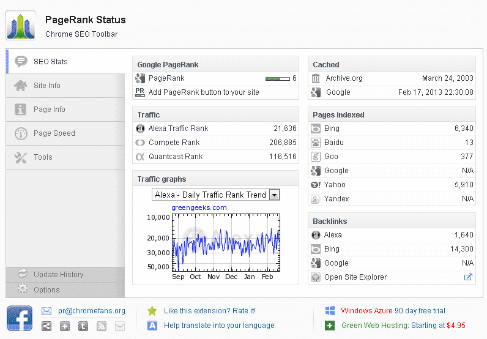Screen dimensions: 487x339
Task: Click the Windows logo icon
Action: click(x=330, y=311)
